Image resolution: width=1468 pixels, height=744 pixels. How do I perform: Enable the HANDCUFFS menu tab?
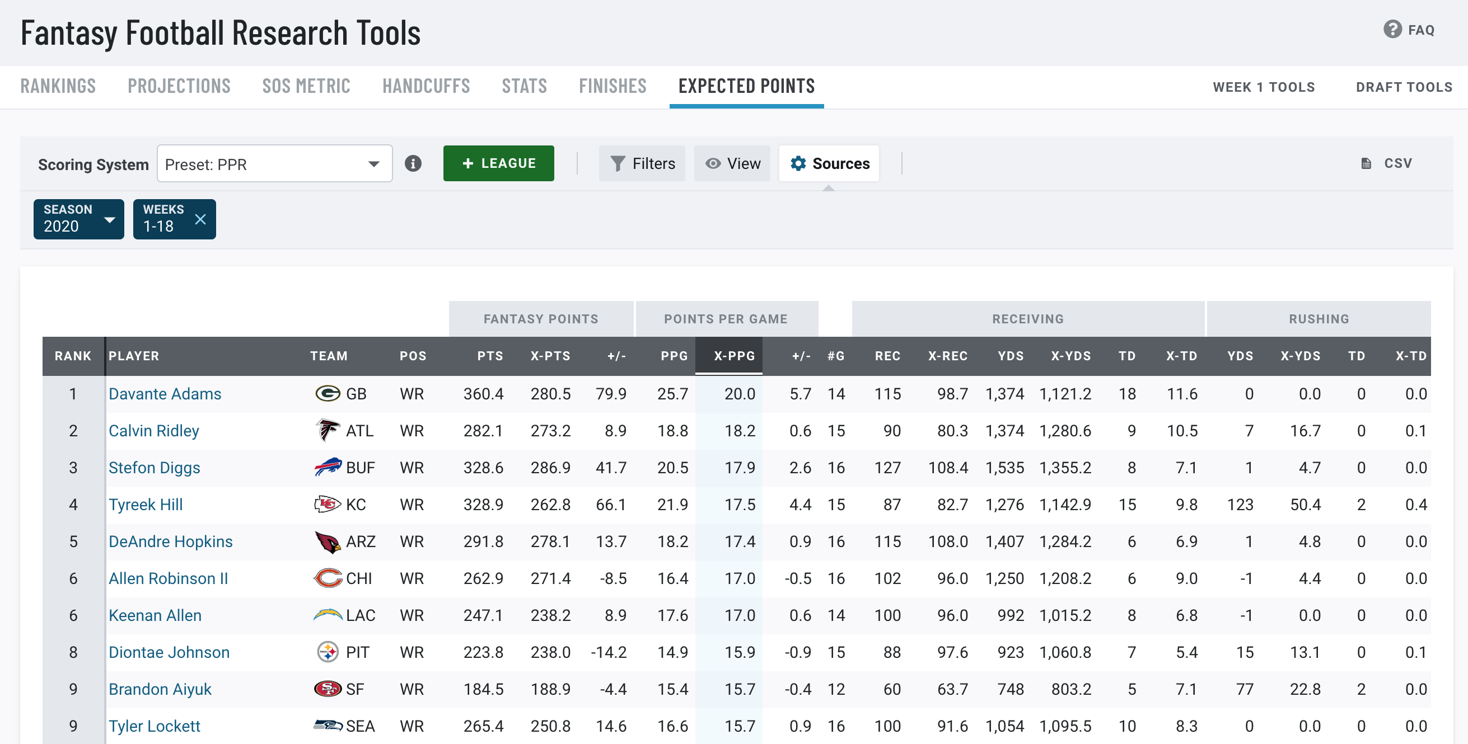pos(426,86)
